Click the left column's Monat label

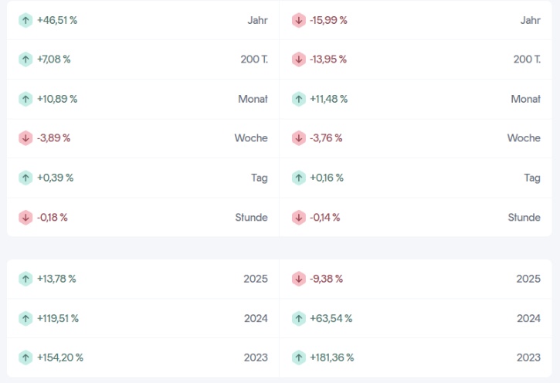(253, 99)
